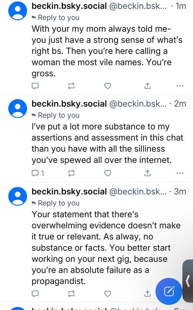This screenshot has width=193, height=310.
Task: Open more options on the 1m post
Action: point(180,86)
